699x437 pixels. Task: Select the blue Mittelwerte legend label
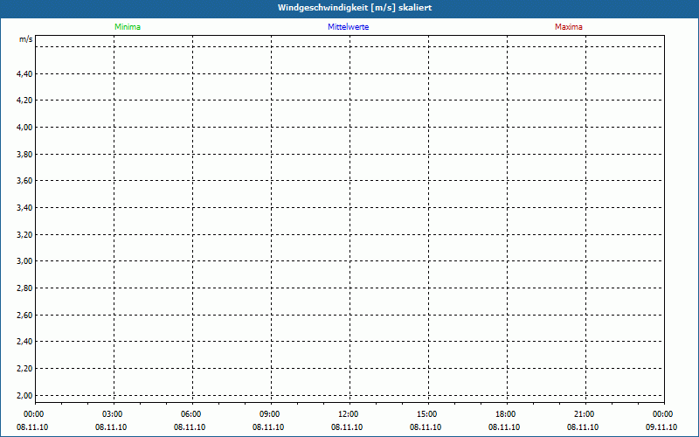click(x=348, y=27)
